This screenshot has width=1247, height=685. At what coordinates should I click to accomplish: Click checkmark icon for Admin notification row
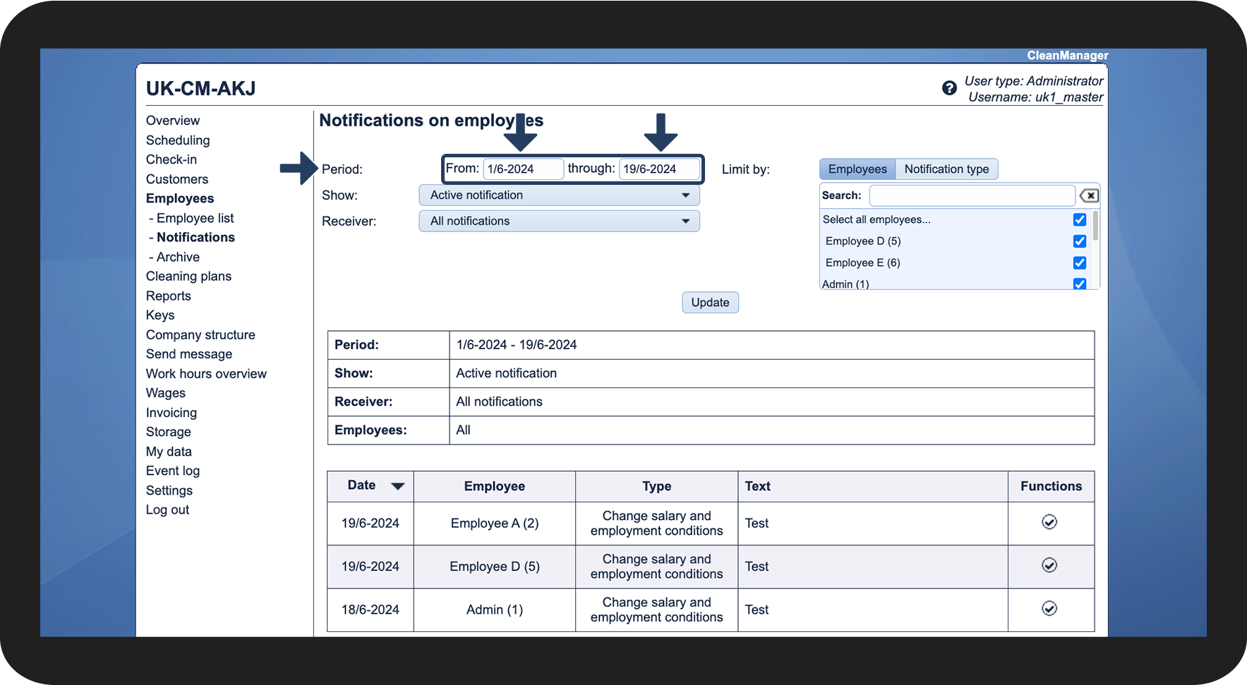pyautogui.click(x=1049, y=608)
